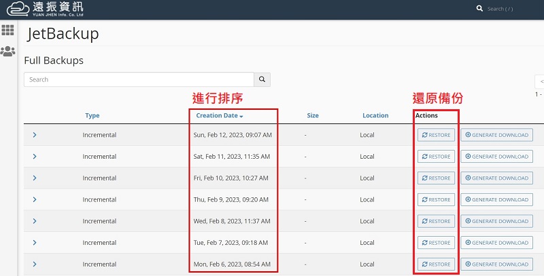Expand the Feb 6, 2023 backup row
544x276 pixels.
[35, 264]
